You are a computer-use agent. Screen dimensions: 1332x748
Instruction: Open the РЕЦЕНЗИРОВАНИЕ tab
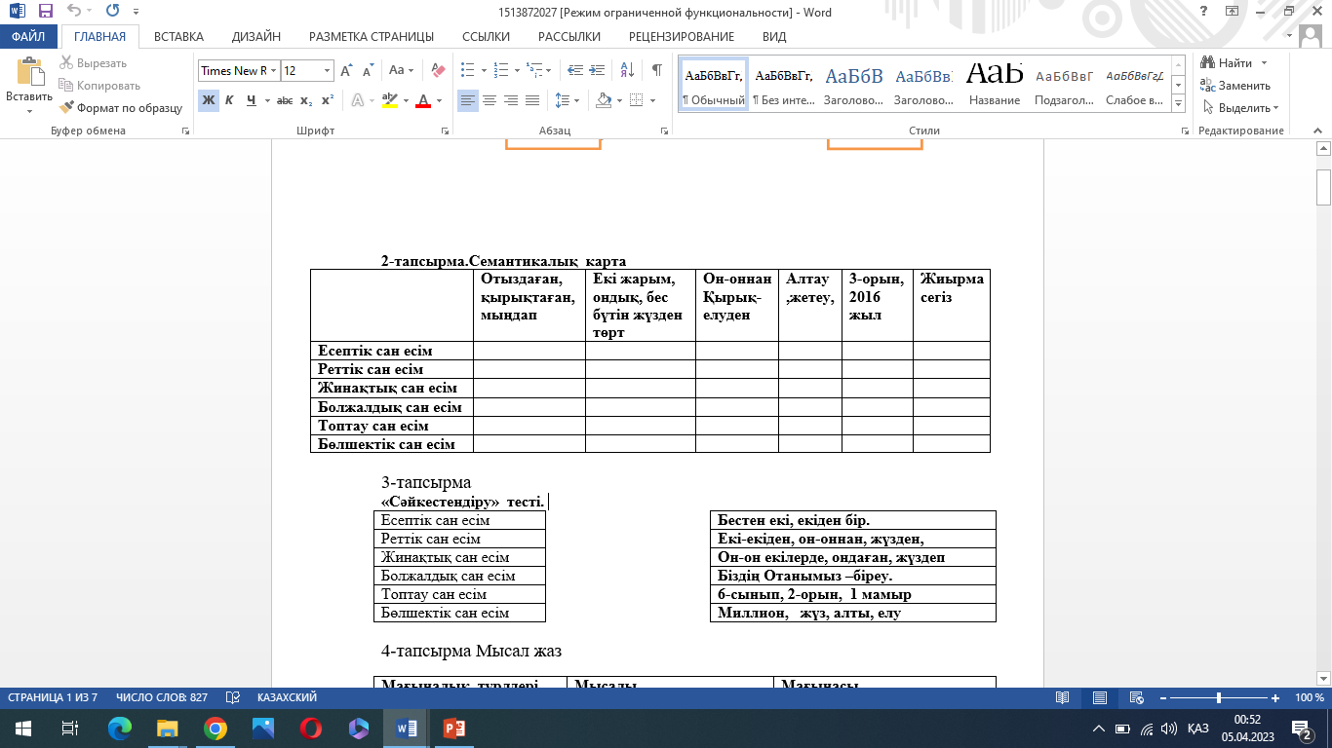[x=682, y=37]
